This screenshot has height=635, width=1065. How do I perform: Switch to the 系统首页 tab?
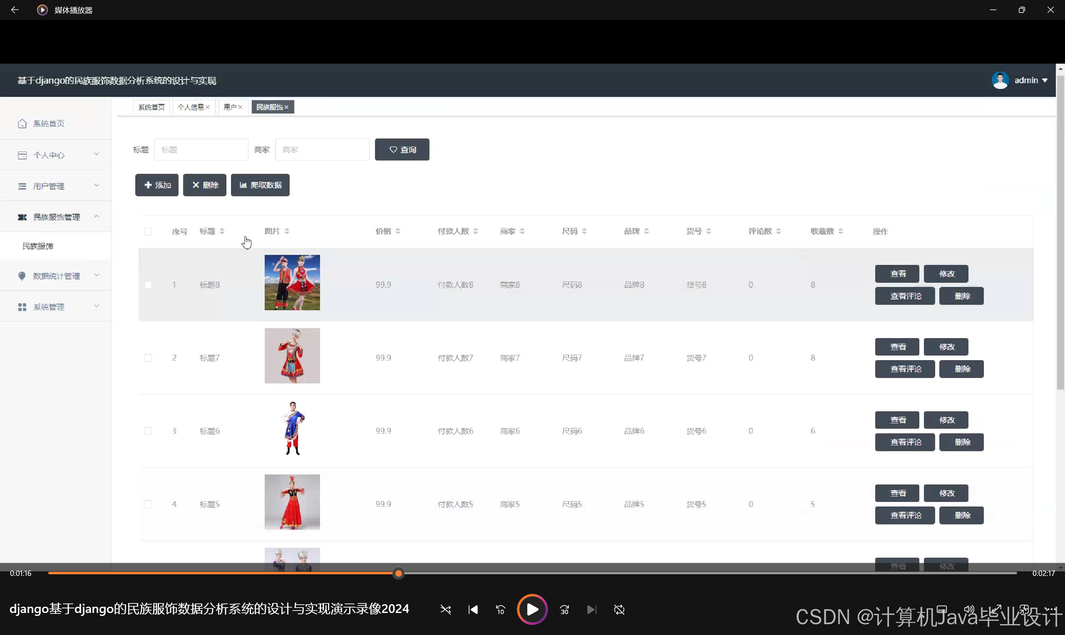[151, 107]
